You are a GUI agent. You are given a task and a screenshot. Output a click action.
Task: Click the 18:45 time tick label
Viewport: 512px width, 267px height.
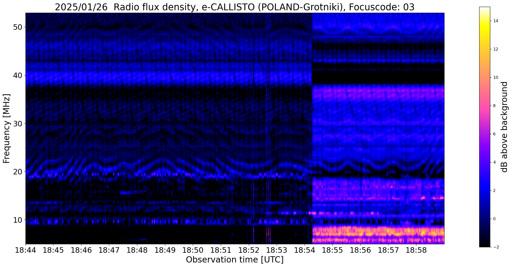point(53,250)
